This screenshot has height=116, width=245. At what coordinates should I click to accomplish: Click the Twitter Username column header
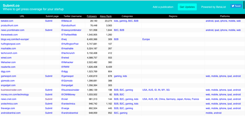[72, 16]
